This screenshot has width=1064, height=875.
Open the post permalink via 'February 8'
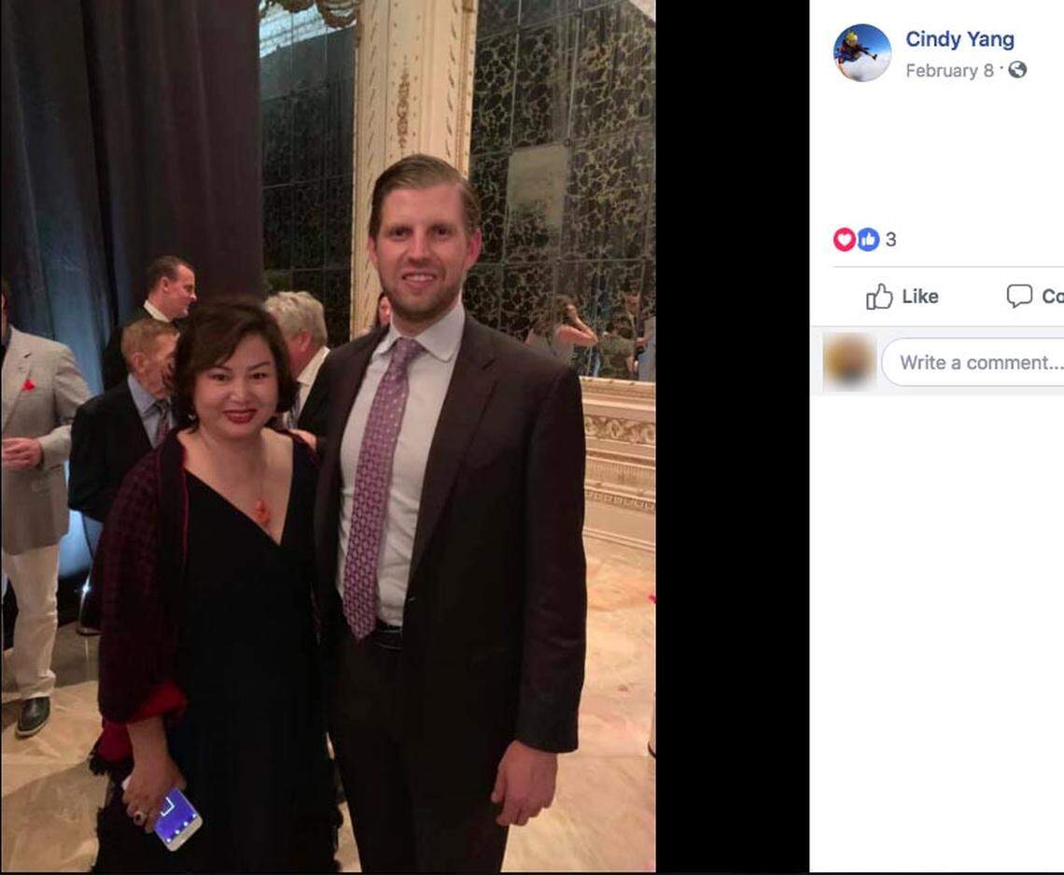[x=948, y=70]
